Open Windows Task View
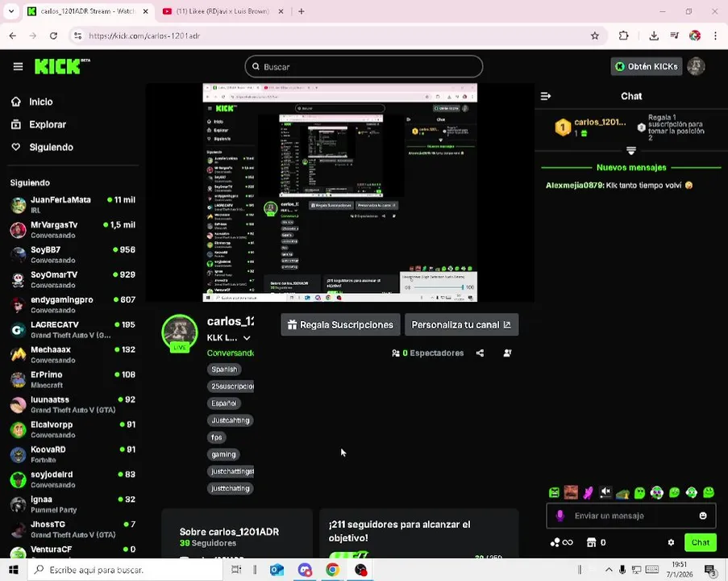 [236, 570]
